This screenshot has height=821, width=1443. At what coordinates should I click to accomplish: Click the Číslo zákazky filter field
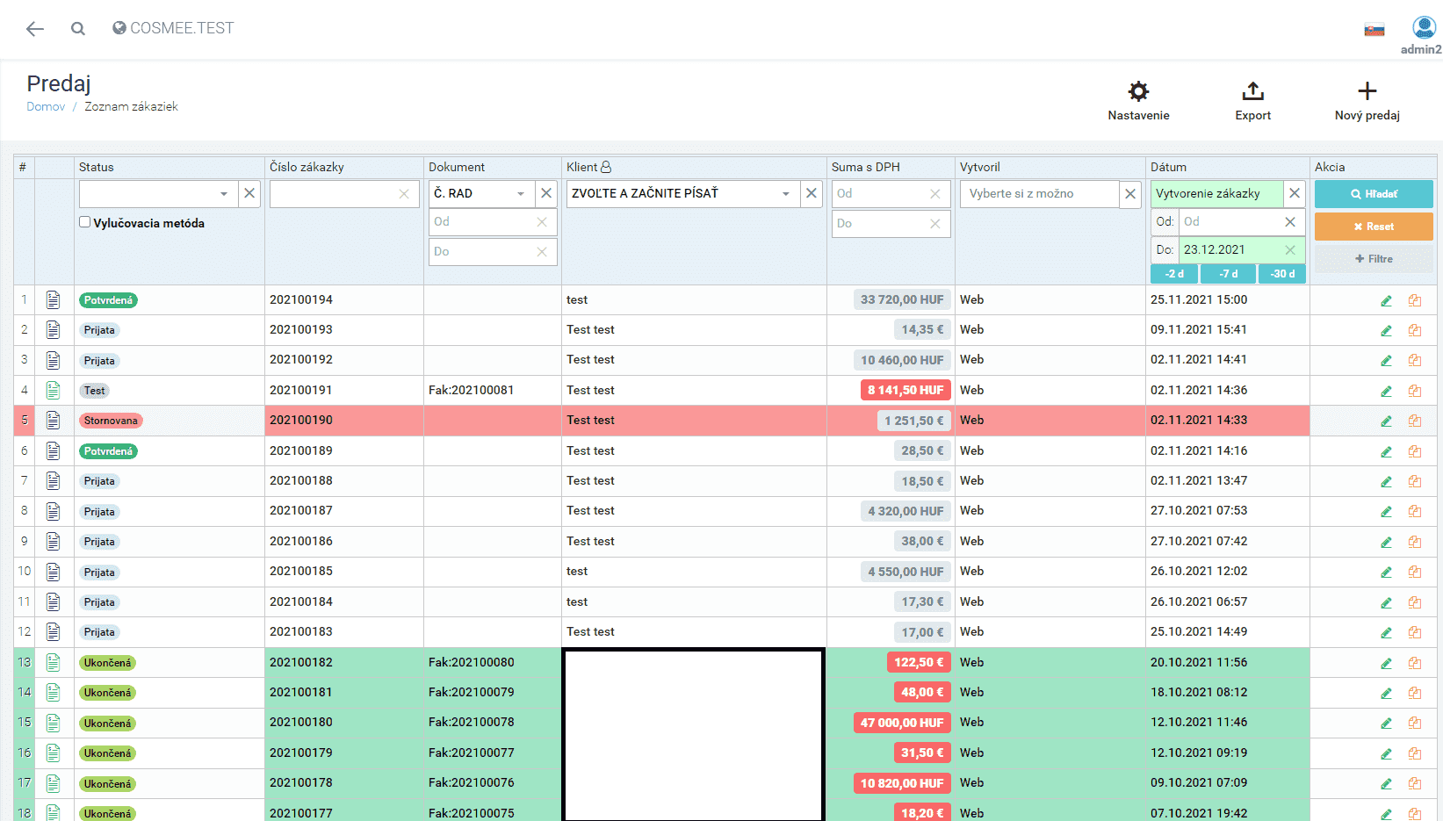(x=334, y=194)
